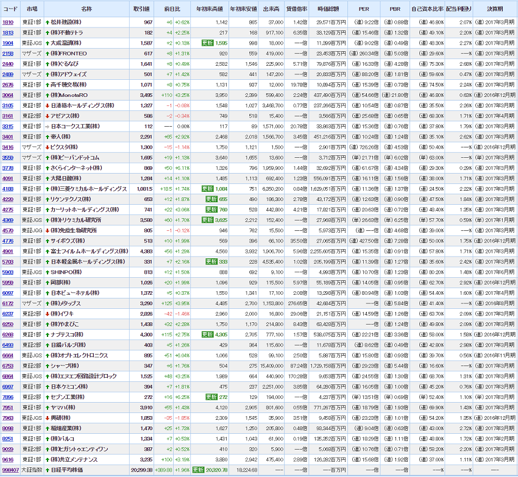Viewport: 518px width, 477px height.
Task: Click the green up arrow beside セブン工業(株)
Action: (x=48, y=397)
